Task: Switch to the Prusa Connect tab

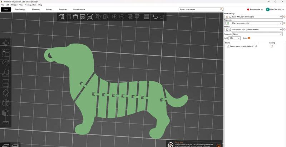Action: click(79, 10)
